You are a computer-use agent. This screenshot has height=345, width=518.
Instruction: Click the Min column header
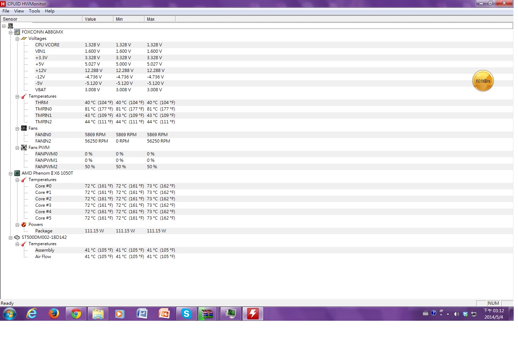[129, 19]
